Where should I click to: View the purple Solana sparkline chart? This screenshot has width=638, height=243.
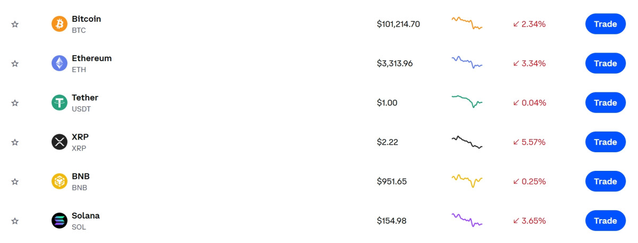tap(467, 220)
